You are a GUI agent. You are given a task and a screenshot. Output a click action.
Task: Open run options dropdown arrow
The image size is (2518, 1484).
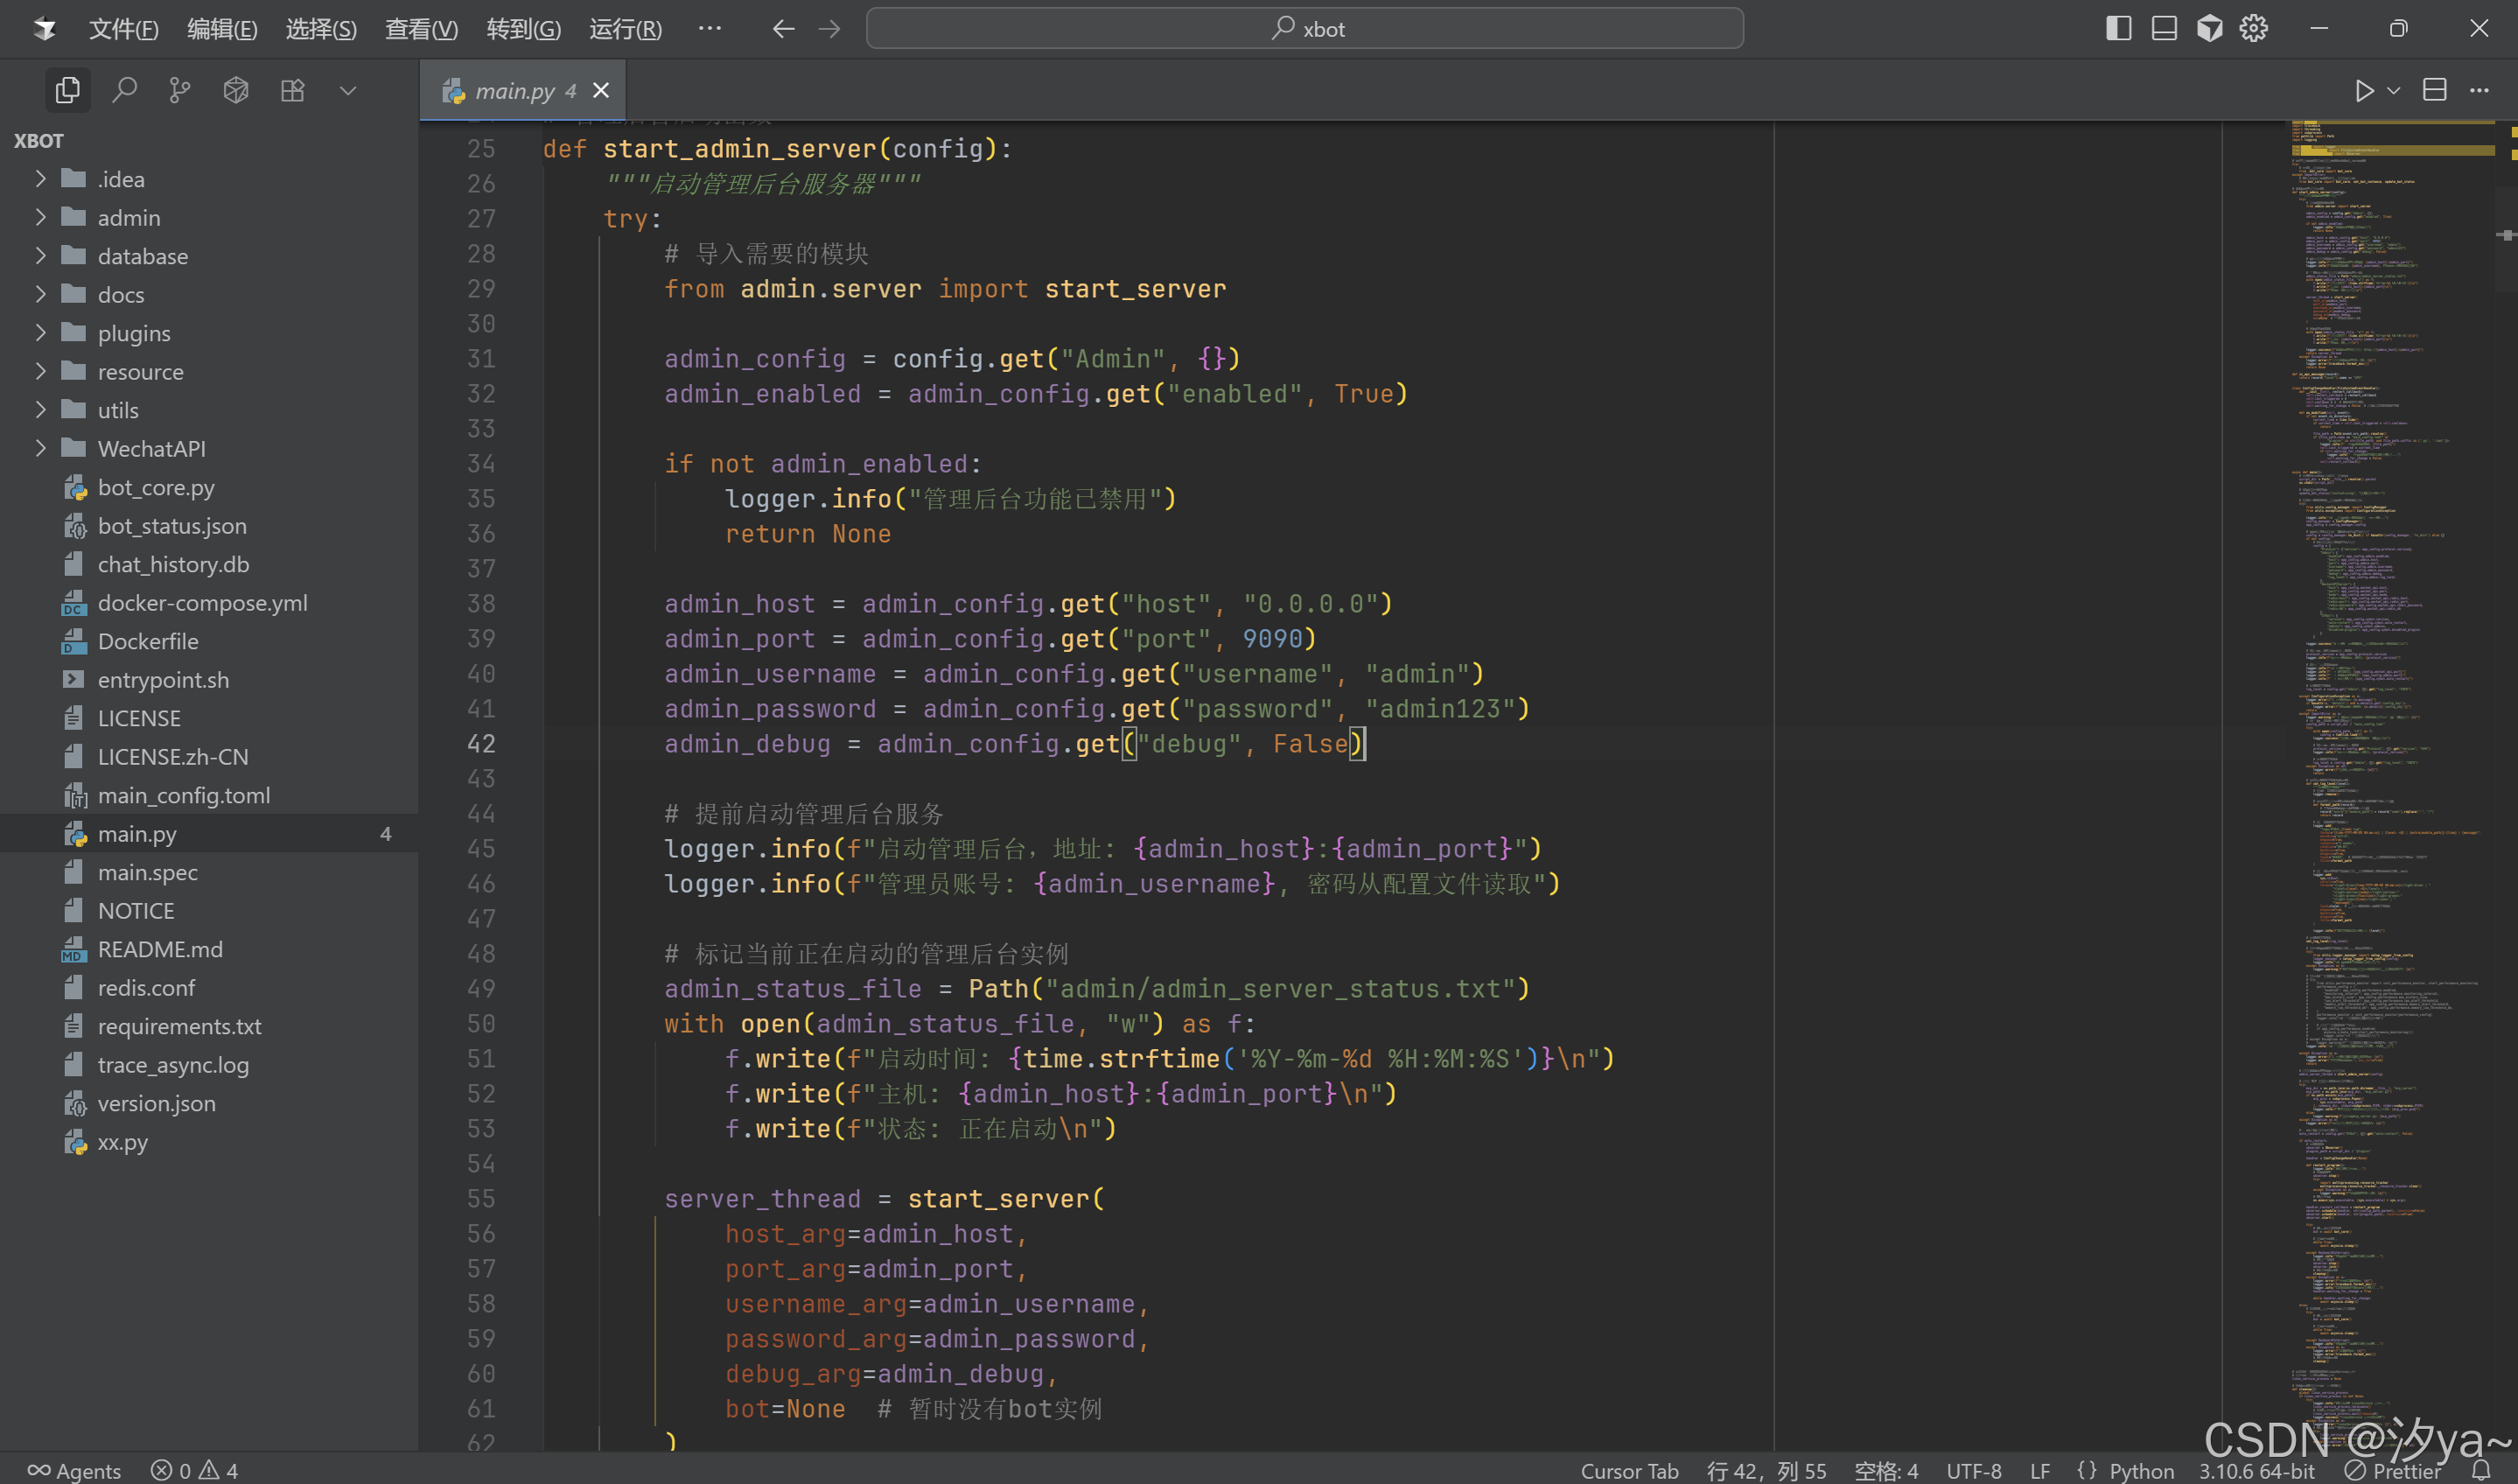pyautogui.click(x=2394, y=90)
